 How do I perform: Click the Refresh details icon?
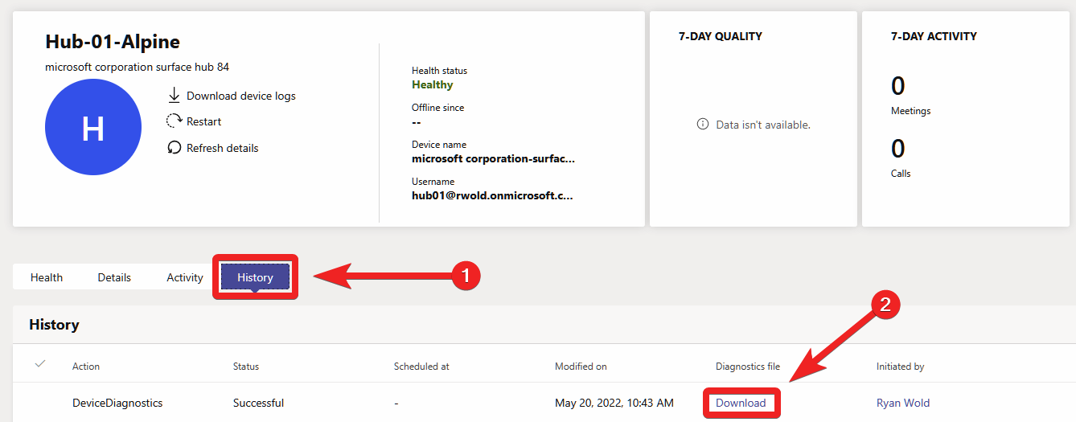pos(174,148)
